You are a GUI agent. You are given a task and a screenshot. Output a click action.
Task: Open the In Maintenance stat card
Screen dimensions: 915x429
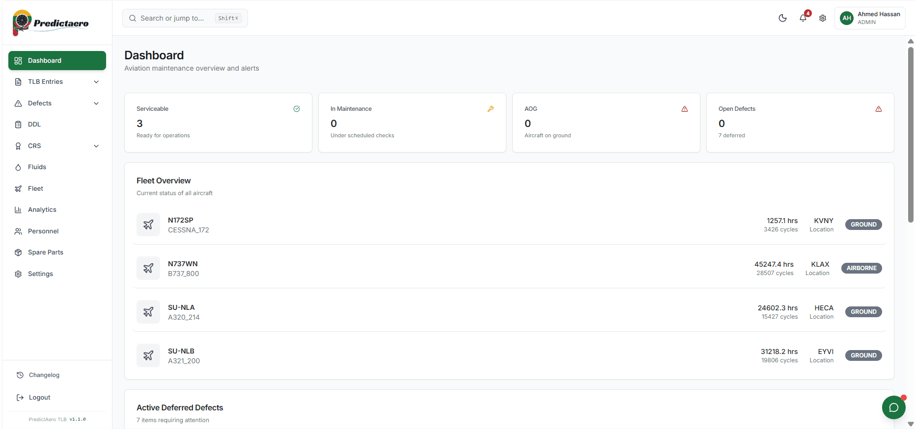pyautogui.click(x=412, y=123)
